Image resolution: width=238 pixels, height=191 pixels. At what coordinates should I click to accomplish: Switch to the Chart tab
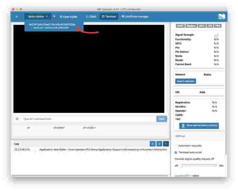pos(91,17)
